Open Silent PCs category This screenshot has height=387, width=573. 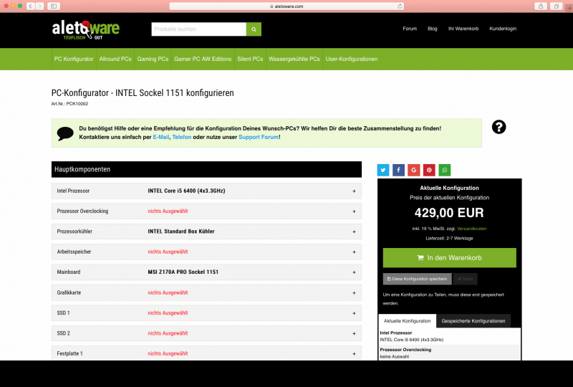point(250,59)
